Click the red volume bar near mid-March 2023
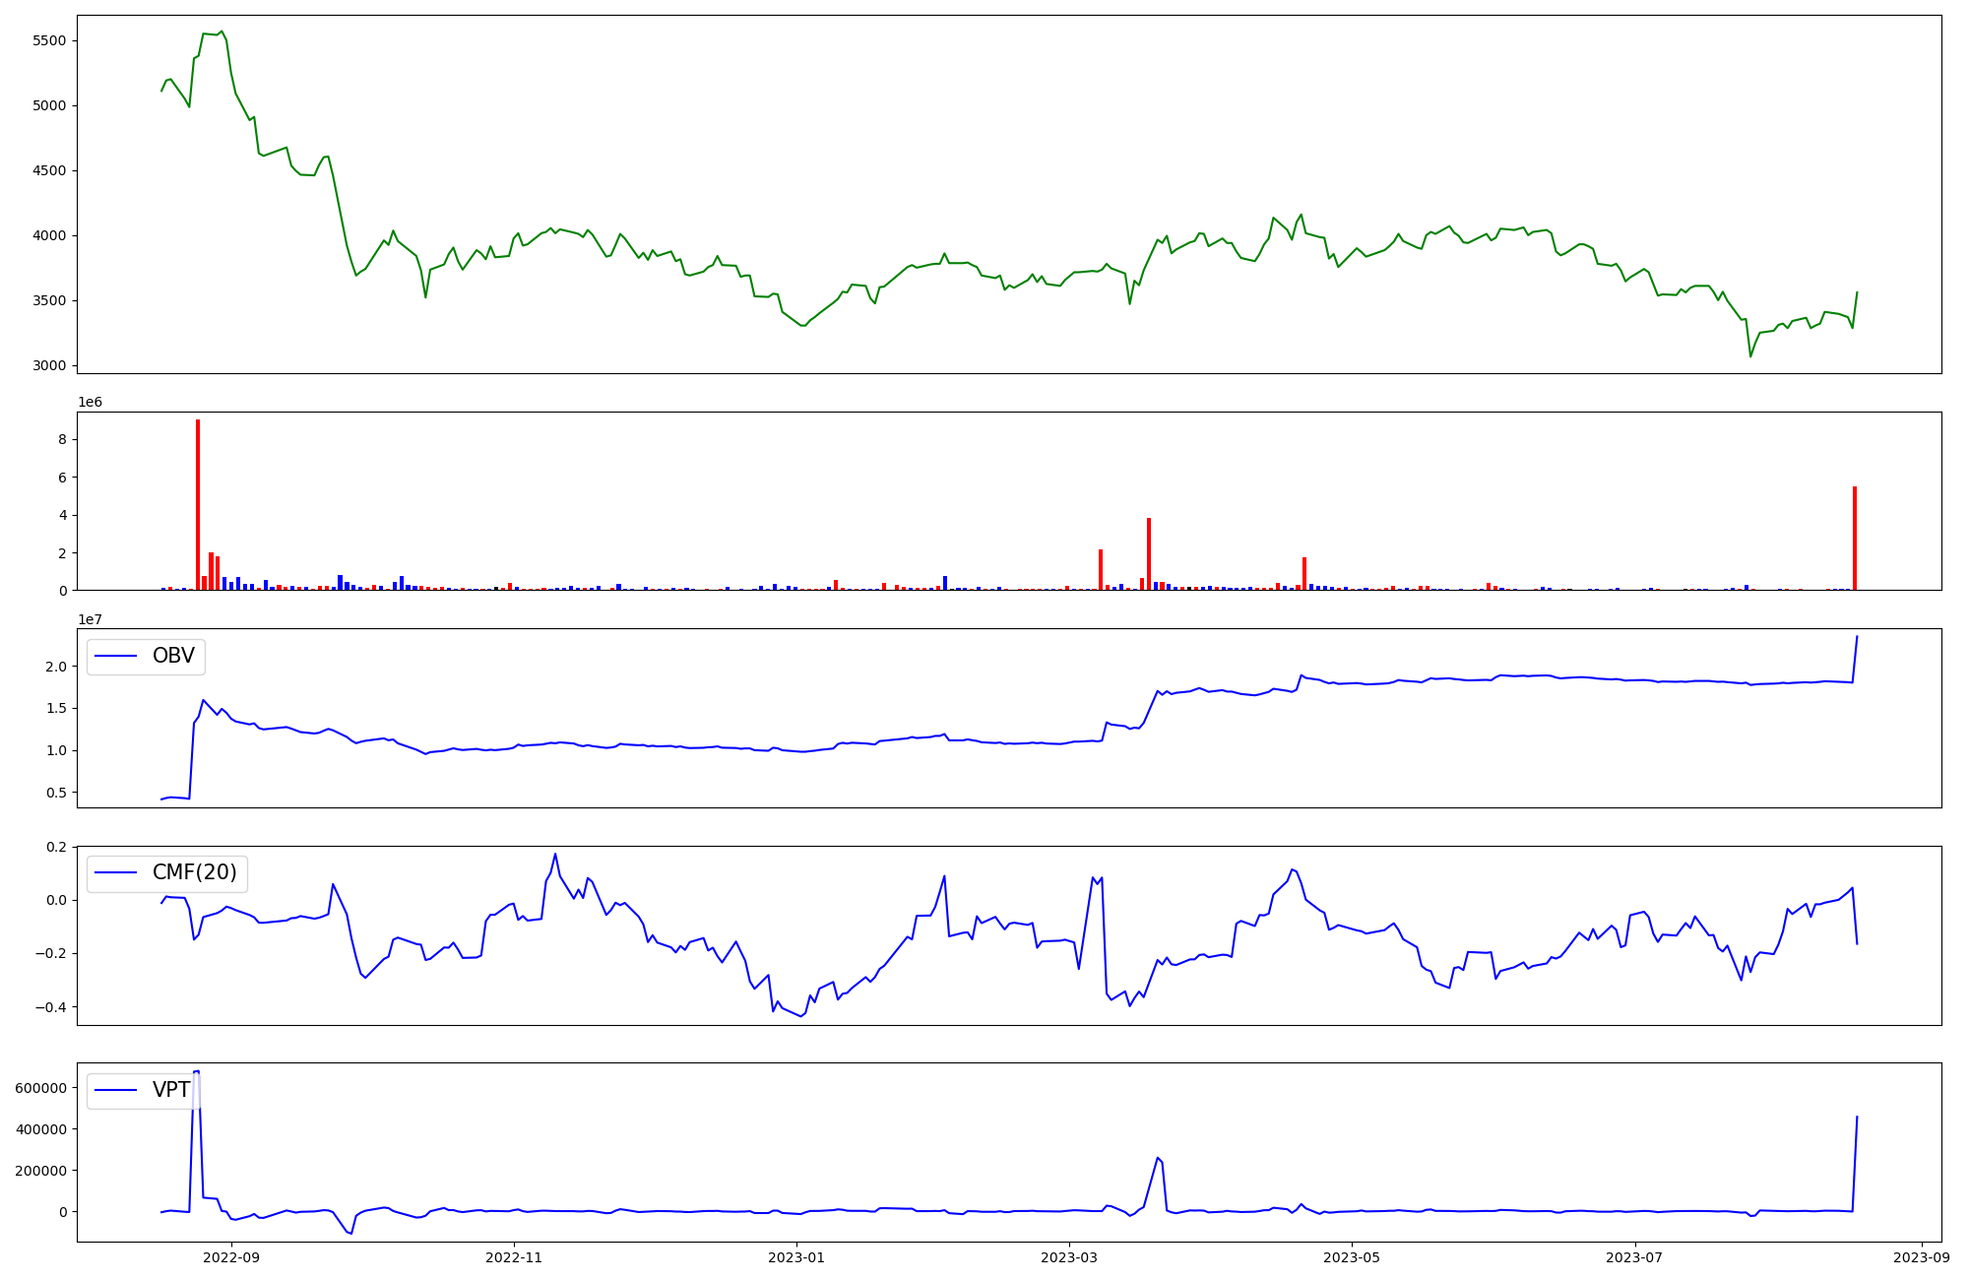This screenshot has width=1969, height=1280. pos(1149,553)
